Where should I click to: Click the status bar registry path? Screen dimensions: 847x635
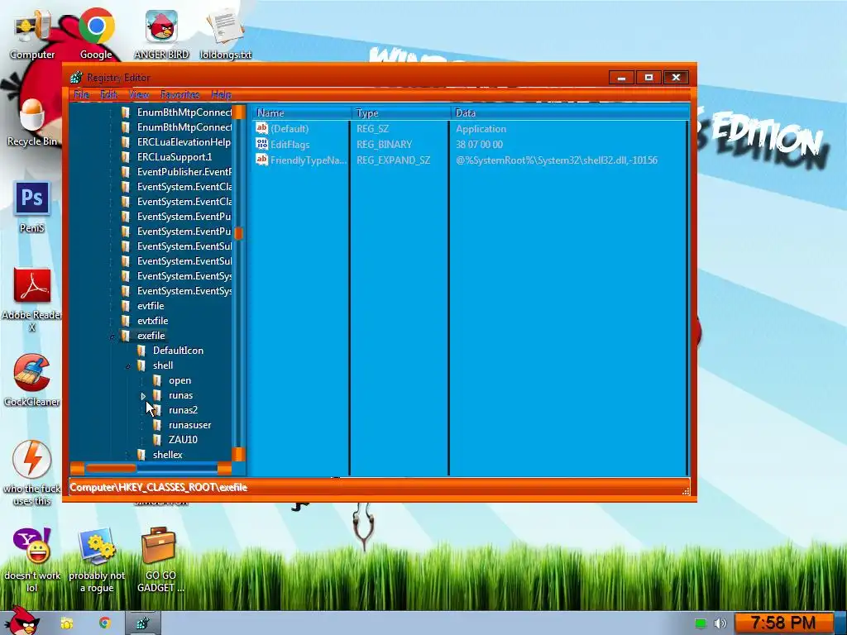tap(158, 487)
